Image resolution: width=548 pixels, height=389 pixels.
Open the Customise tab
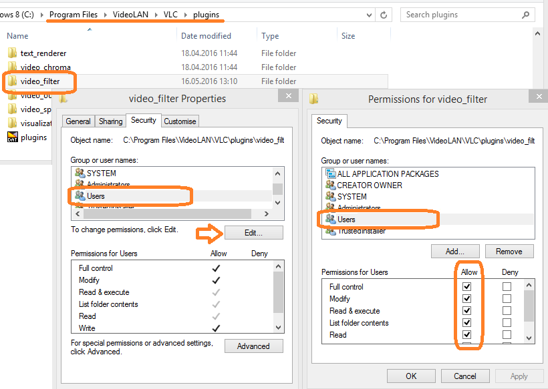180,121
